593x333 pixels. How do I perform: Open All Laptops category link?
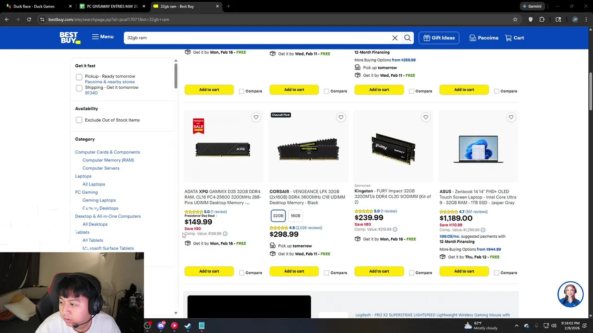pos(94,184)
